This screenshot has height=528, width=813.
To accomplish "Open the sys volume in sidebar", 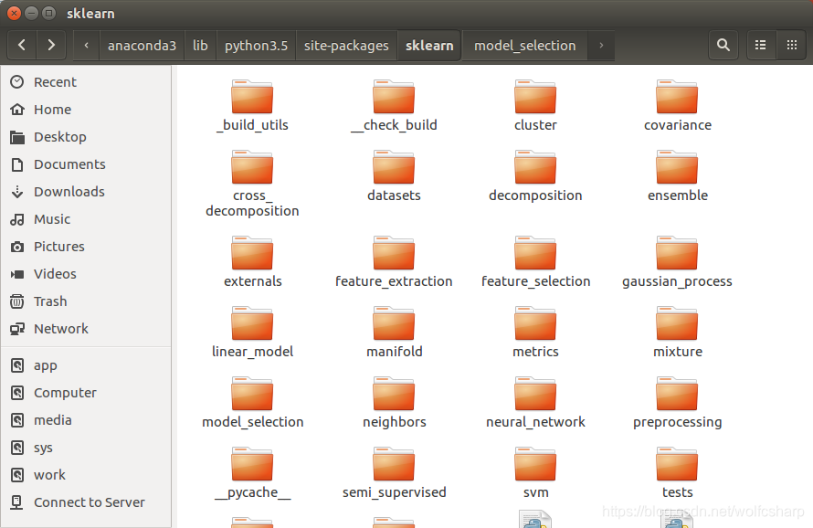I will coord(86,448).
